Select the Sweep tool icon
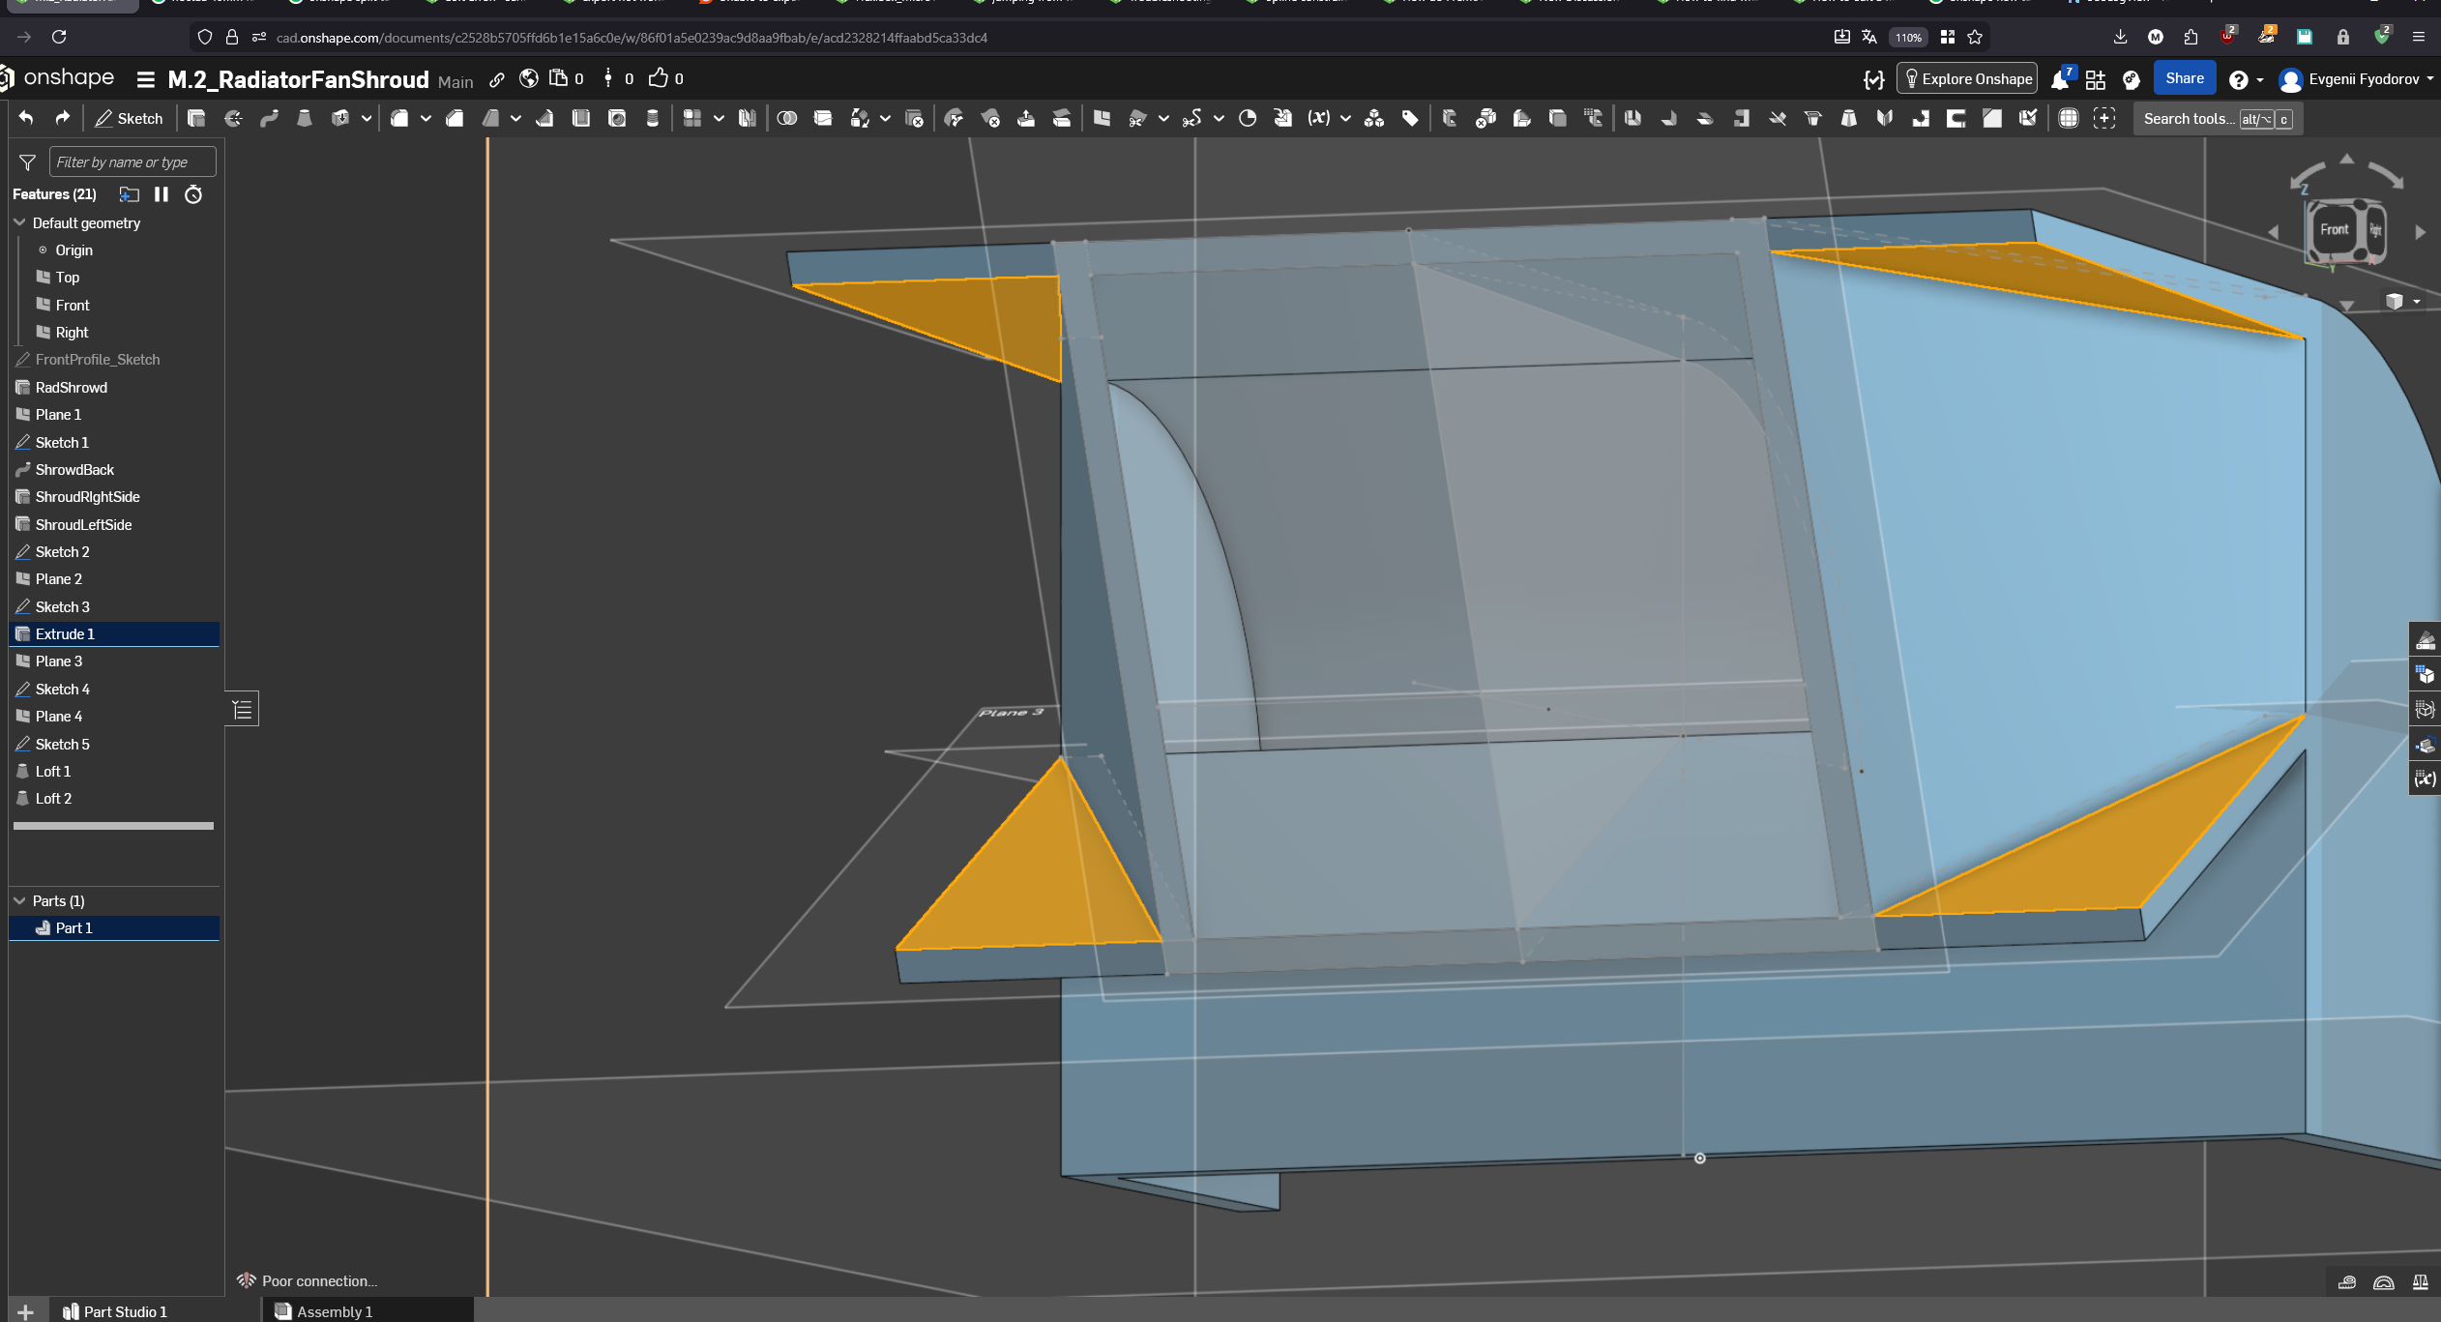2441x1322 pixels. pyautogui.click(x=269, y=118)
